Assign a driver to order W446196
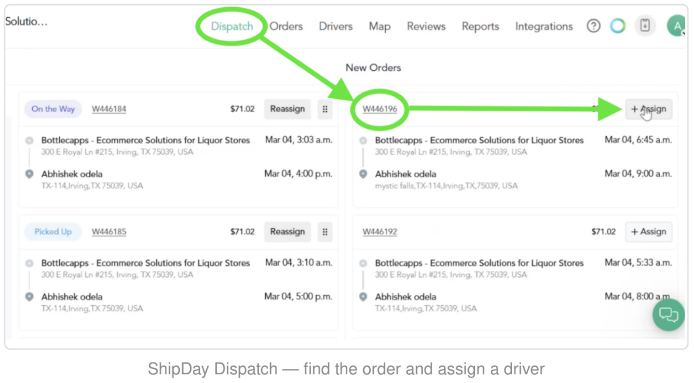 coord(648,109)
